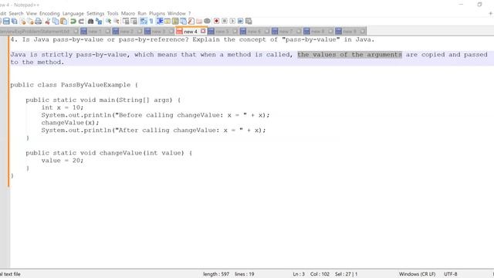This screenshot has height=278, width=494.
Task: Click the Windows (CR LF) status field
Action: coord(417,274)
